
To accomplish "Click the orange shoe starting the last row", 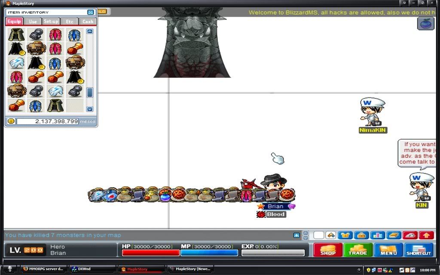I will tap(17, 106).
